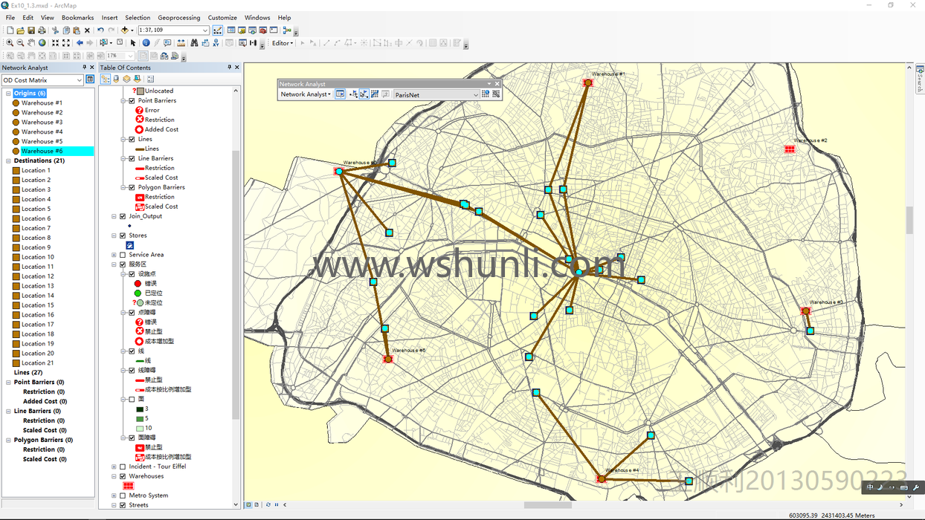
Task: Select the Zoom Out magnifier tool
Action: click(x=21, y=43)
